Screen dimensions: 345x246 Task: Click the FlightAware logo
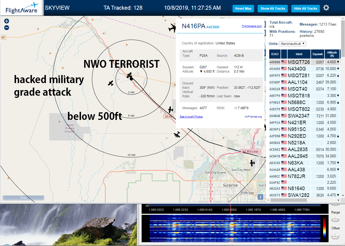pos(22,8)
